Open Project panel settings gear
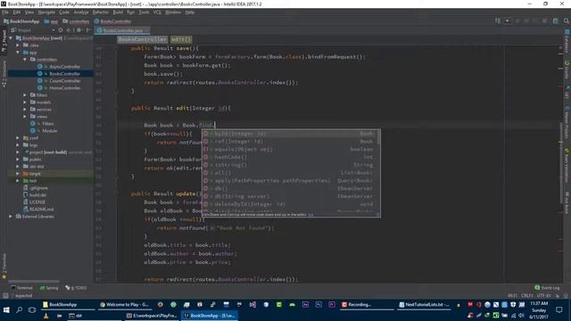This screenshot has width=571, height=321. point(79,30)
